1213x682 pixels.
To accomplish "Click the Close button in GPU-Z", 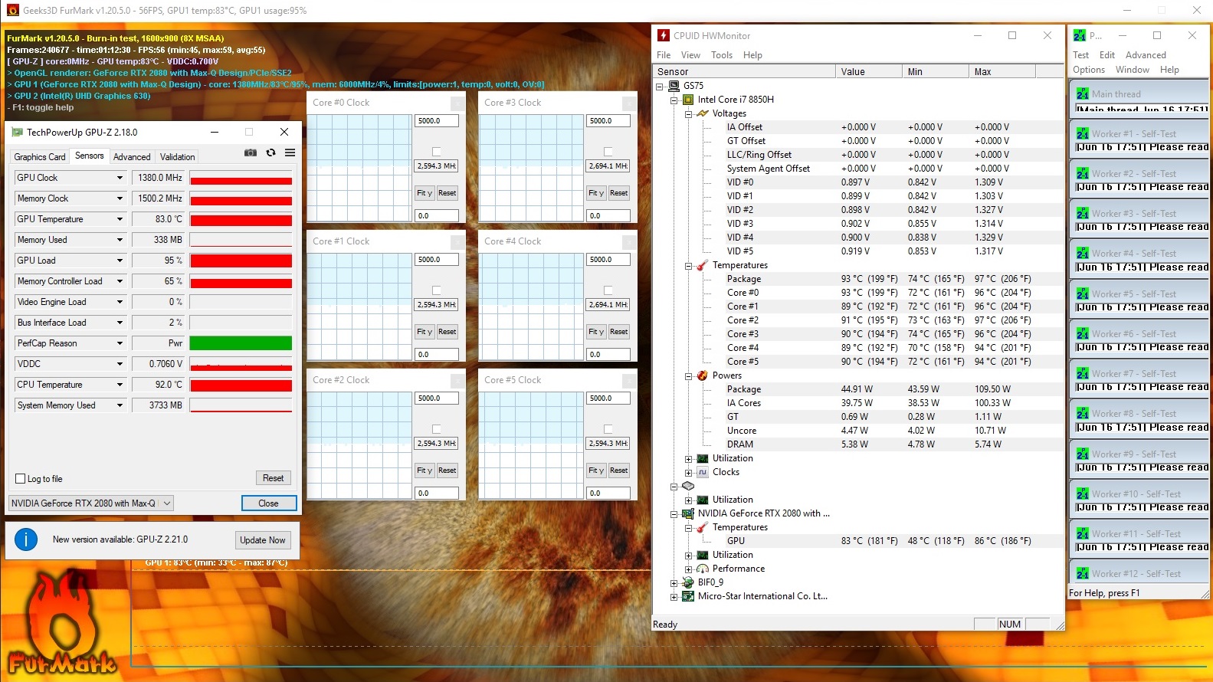I will point(269,503).
